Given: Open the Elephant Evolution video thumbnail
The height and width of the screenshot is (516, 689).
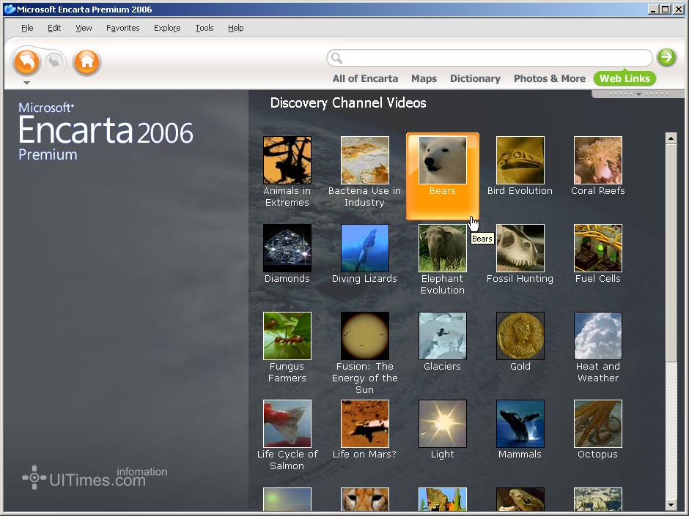Looking at the screenshot, I should pyautogui.click(x=443, y=248).
